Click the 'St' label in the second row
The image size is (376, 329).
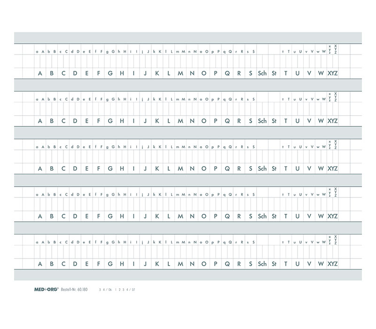(274, 121)
